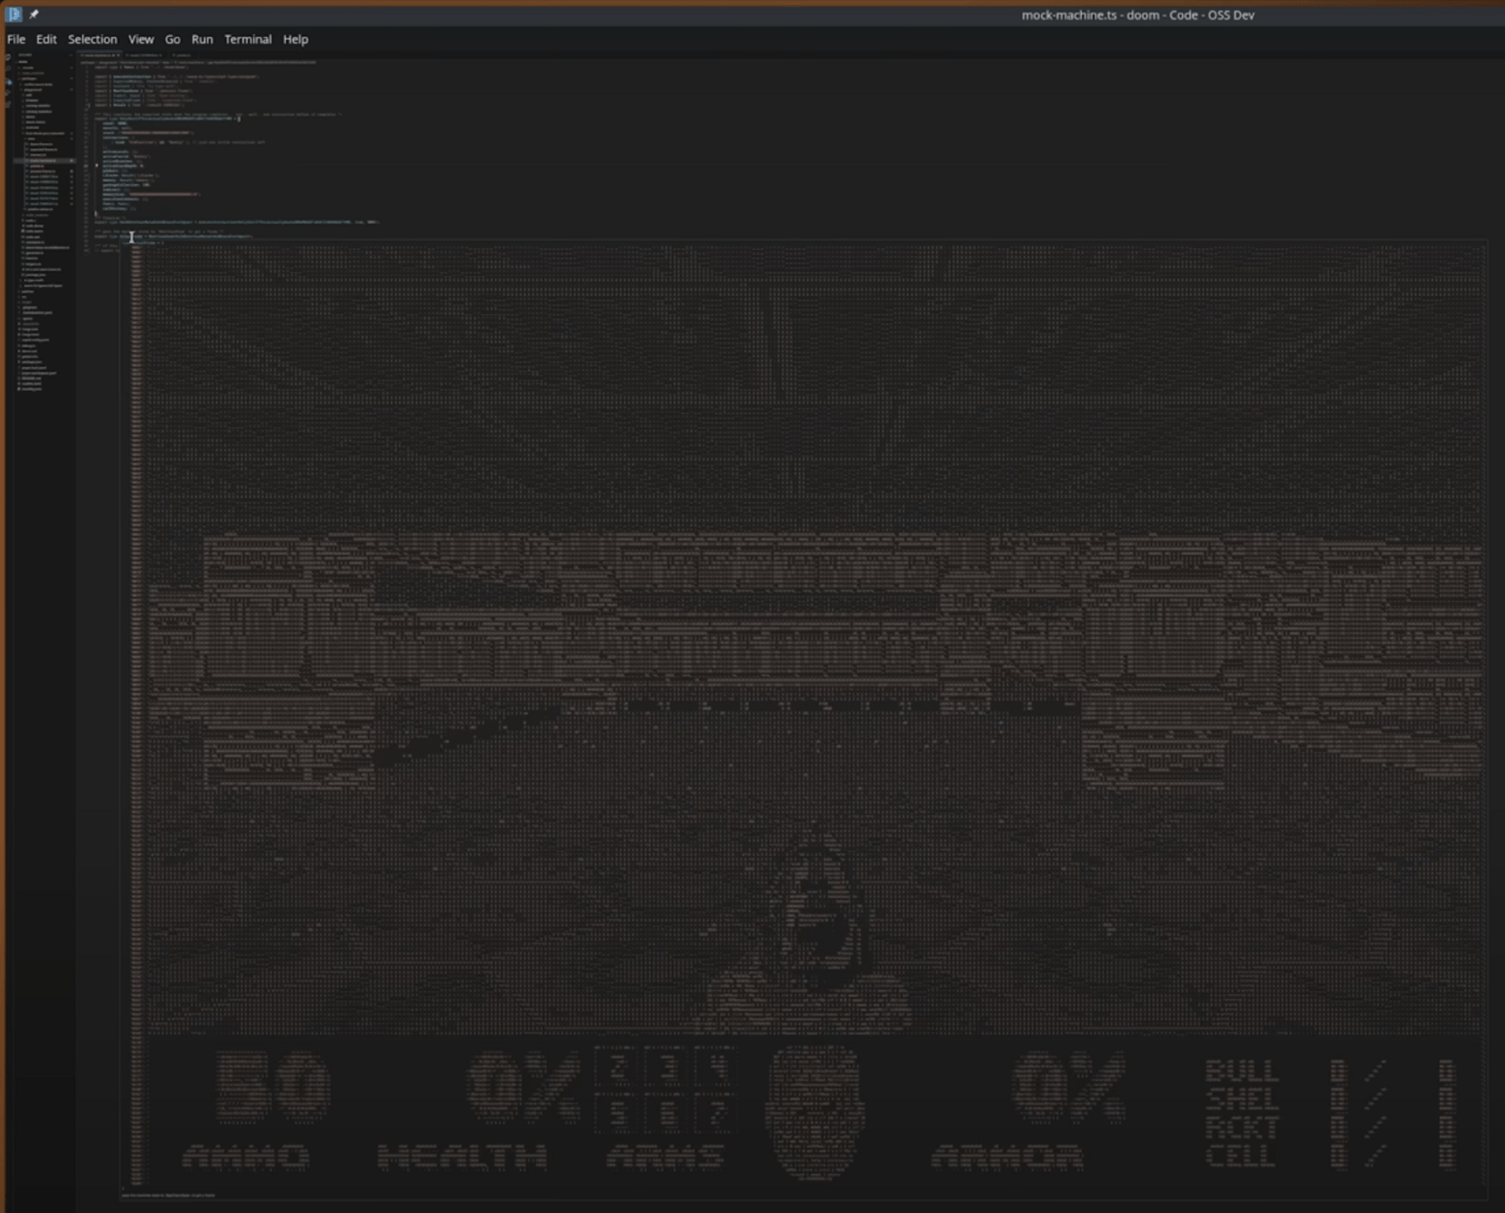This screenshot has width=1505, height=1213.
Task: Open the File menu
Action: click(16, 40)
